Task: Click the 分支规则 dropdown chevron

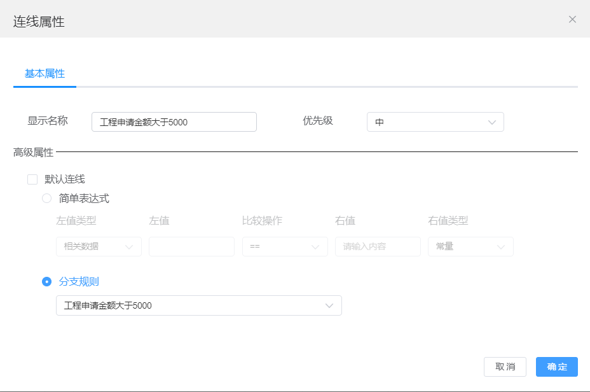Action: 329,305
